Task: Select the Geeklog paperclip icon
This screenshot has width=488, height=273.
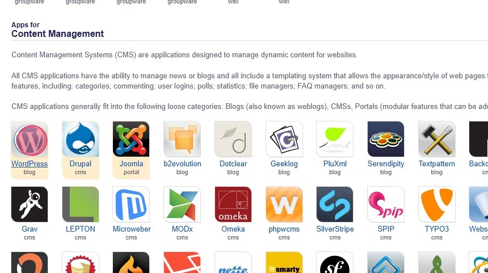Action: [284, 139]
